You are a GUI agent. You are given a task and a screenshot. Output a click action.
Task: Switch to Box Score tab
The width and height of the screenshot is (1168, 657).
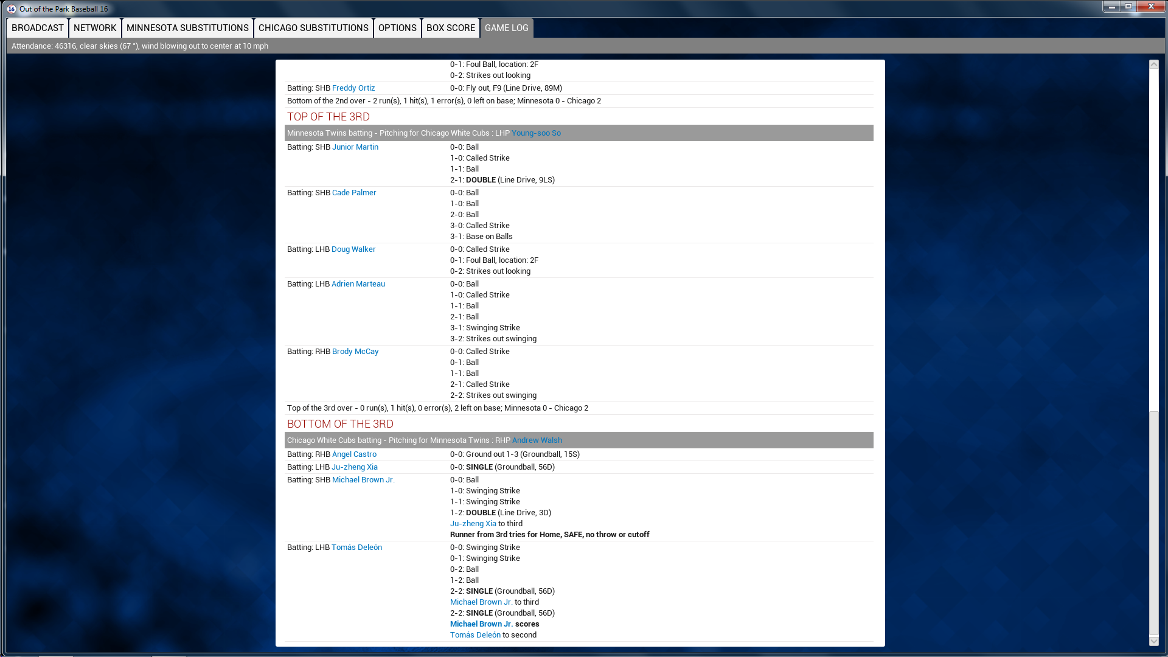pyautogui.click(x=451, y=28)
